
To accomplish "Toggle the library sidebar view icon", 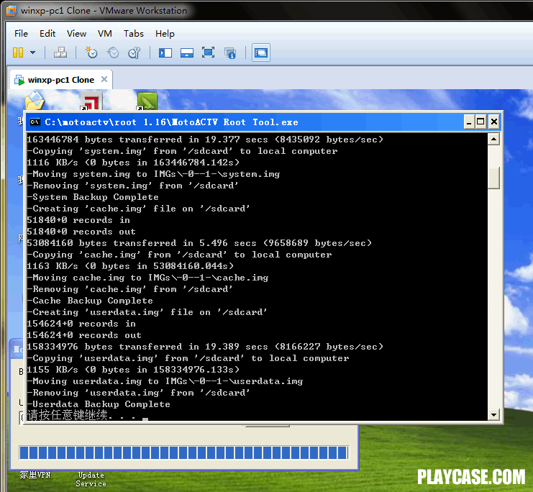I will click(x=165, y=53).
